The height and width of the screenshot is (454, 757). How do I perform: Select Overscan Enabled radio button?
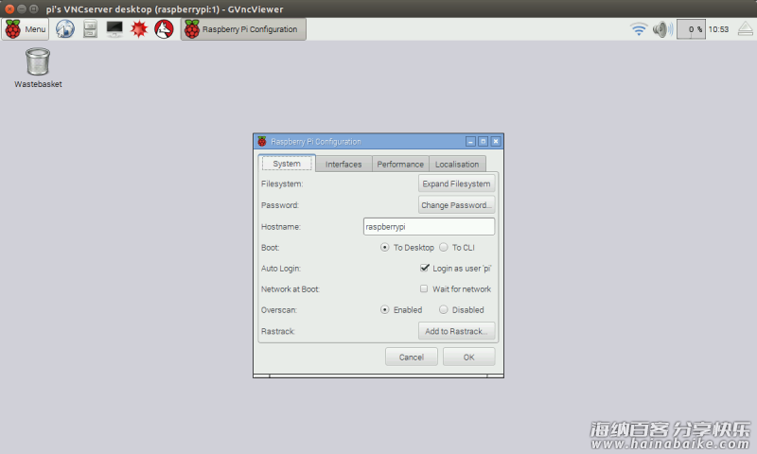[x=401, y=309]
